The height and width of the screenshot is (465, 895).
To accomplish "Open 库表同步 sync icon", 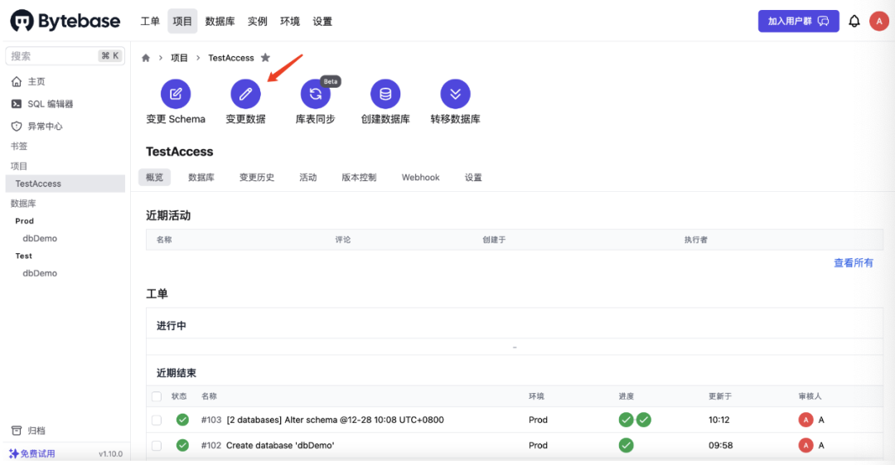I will pyautogui.click(x=316, y=94).
